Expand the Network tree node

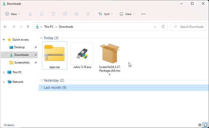[4, 82]
